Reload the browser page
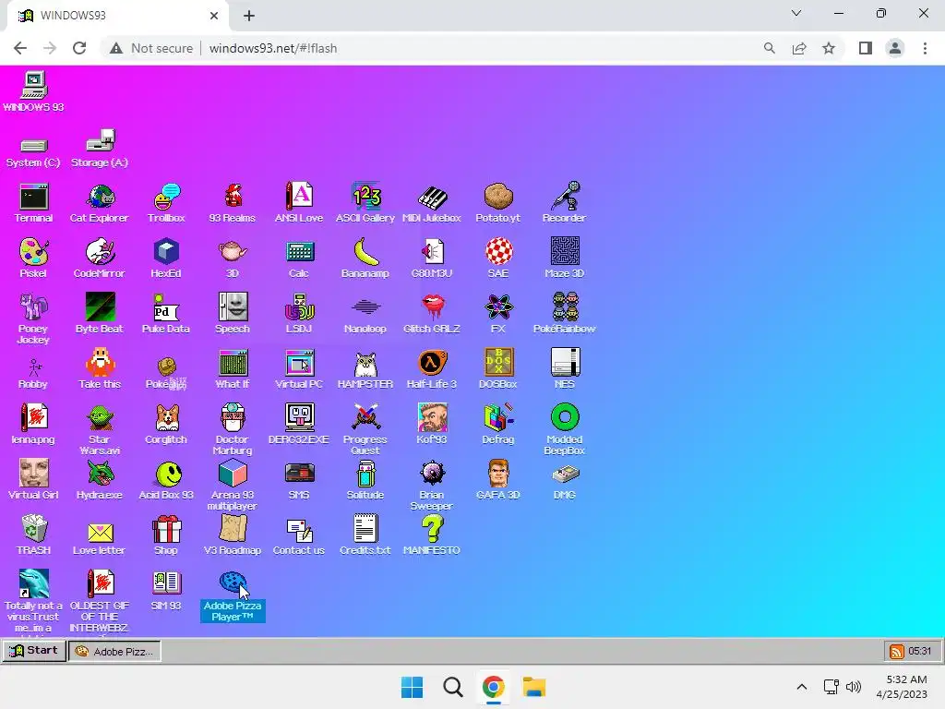 pos(79,48)
